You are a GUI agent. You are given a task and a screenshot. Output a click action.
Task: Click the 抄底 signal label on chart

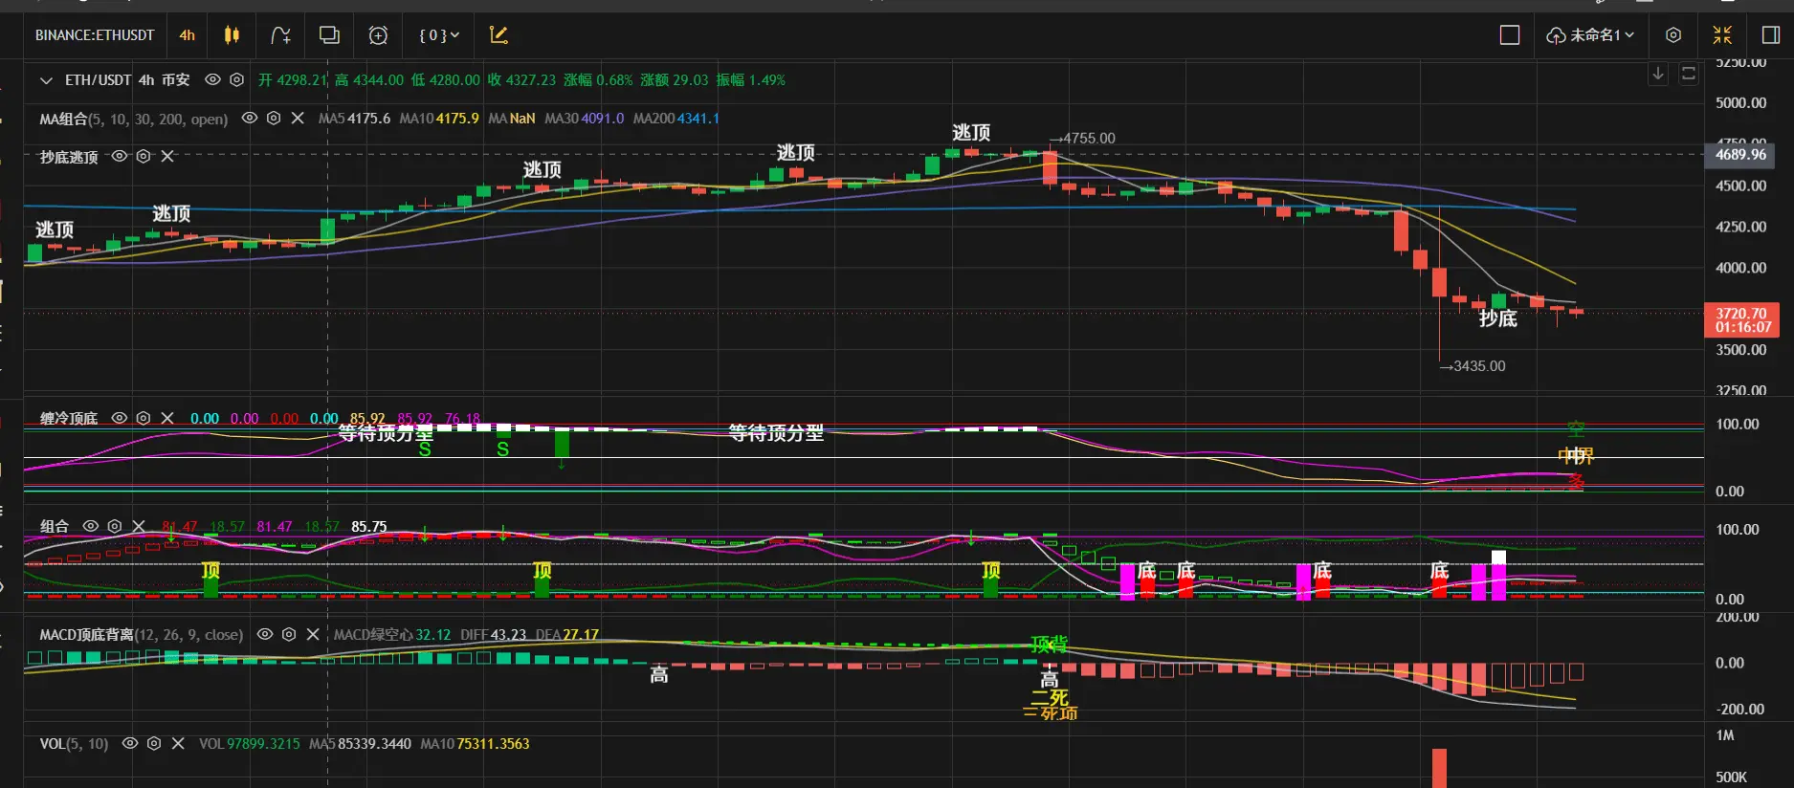1498,318
